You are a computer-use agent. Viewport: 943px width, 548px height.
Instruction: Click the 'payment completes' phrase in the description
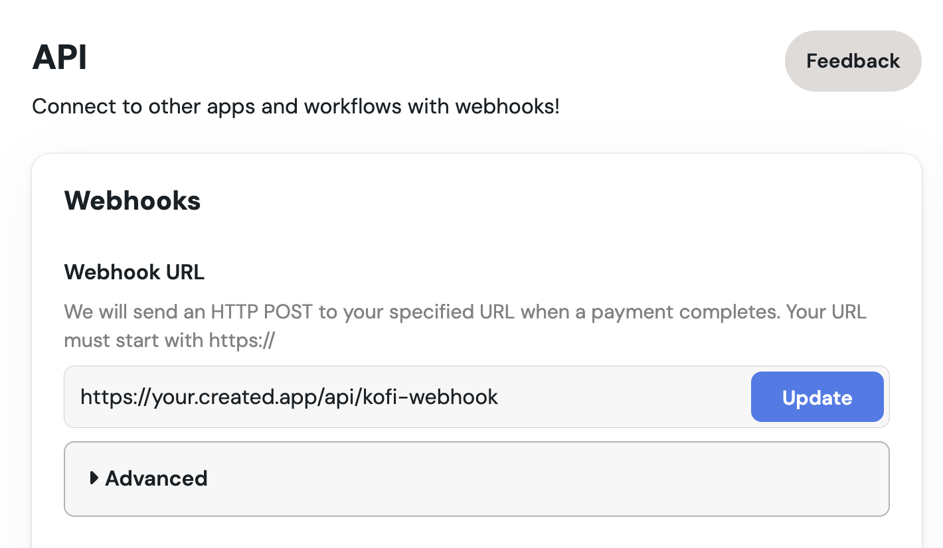tap(685, 312)
